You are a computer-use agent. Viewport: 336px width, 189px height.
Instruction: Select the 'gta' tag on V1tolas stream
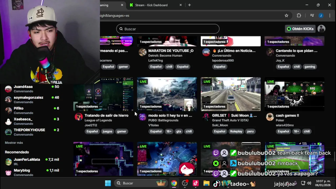(x=179, y=132)
